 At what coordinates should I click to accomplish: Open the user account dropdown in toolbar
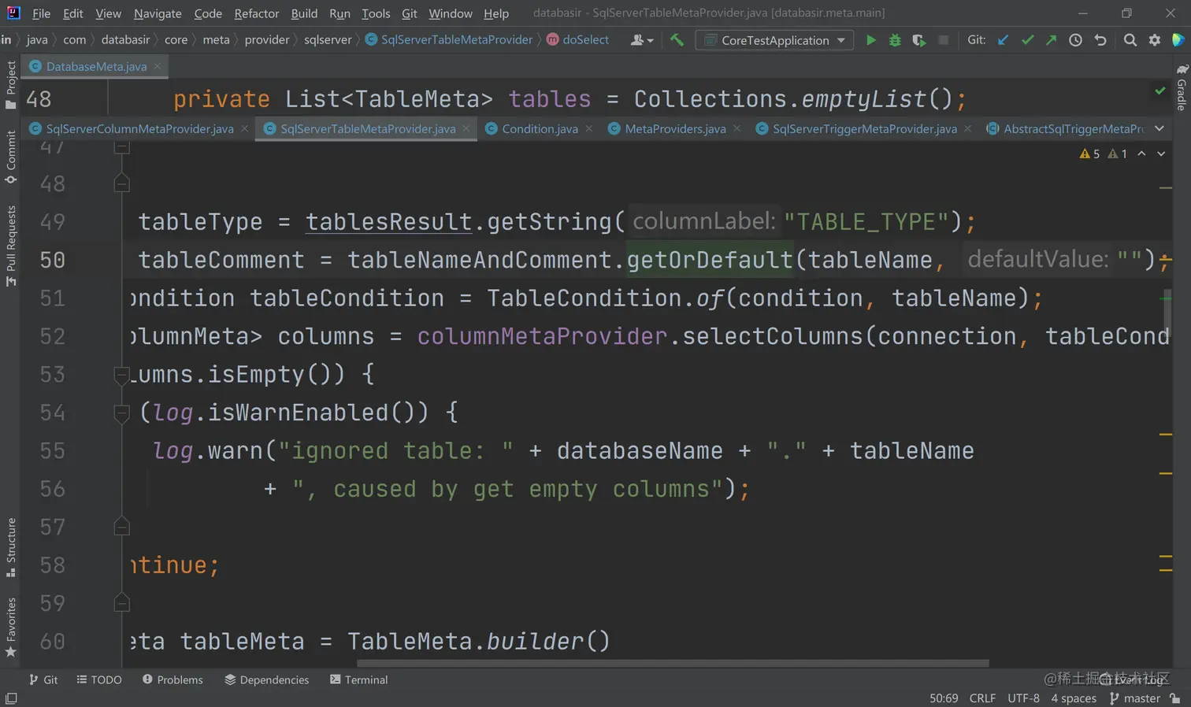642,40
